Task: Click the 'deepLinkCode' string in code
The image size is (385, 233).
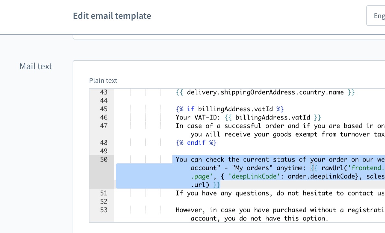Action: (x=254, y=176)
